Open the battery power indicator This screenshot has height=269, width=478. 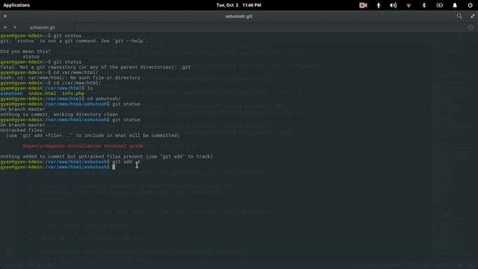coord(439,5)
